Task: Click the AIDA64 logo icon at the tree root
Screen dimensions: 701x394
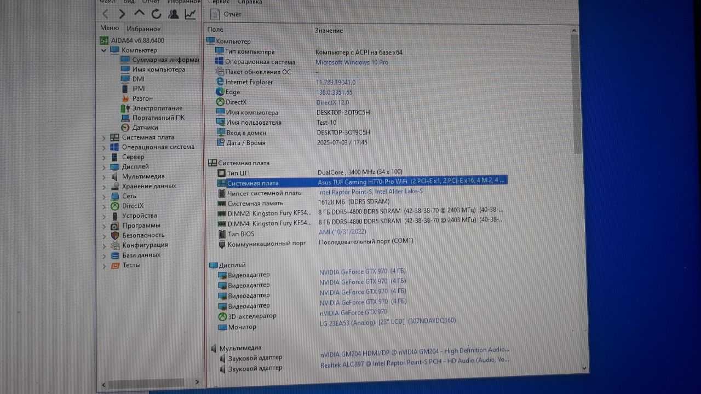Action: tap(104, 40)
